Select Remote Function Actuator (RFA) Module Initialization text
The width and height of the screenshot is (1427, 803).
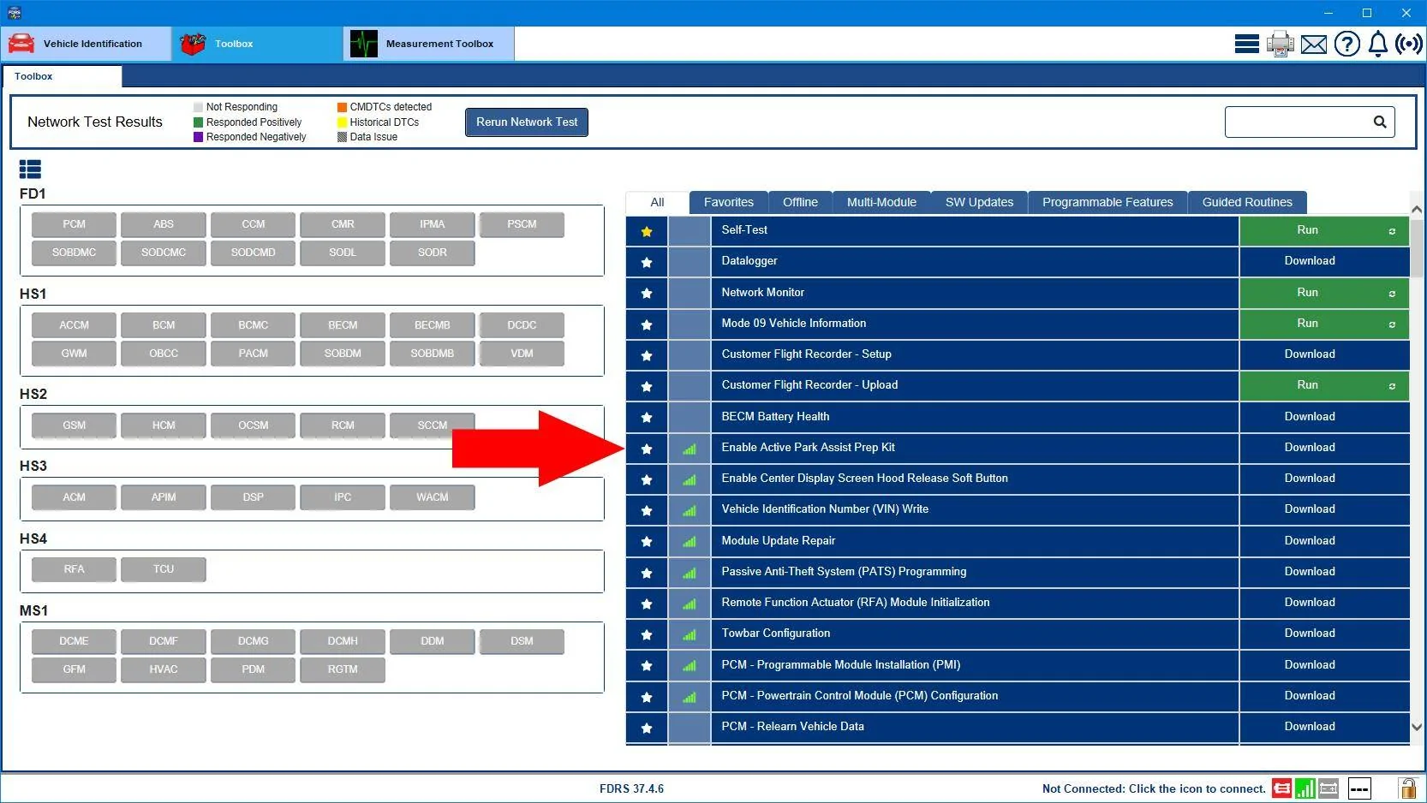click(856, 603)
